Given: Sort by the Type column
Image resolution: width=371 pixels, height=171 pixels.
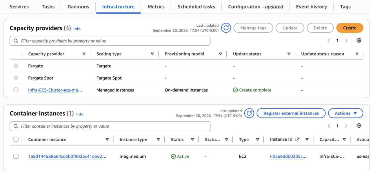Looking at the screenshot, I should click(257, 139).
